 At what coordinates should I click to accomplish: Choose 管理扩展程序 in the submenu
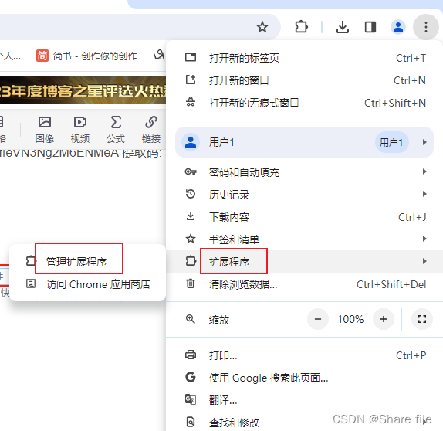(x=87, y=262)
